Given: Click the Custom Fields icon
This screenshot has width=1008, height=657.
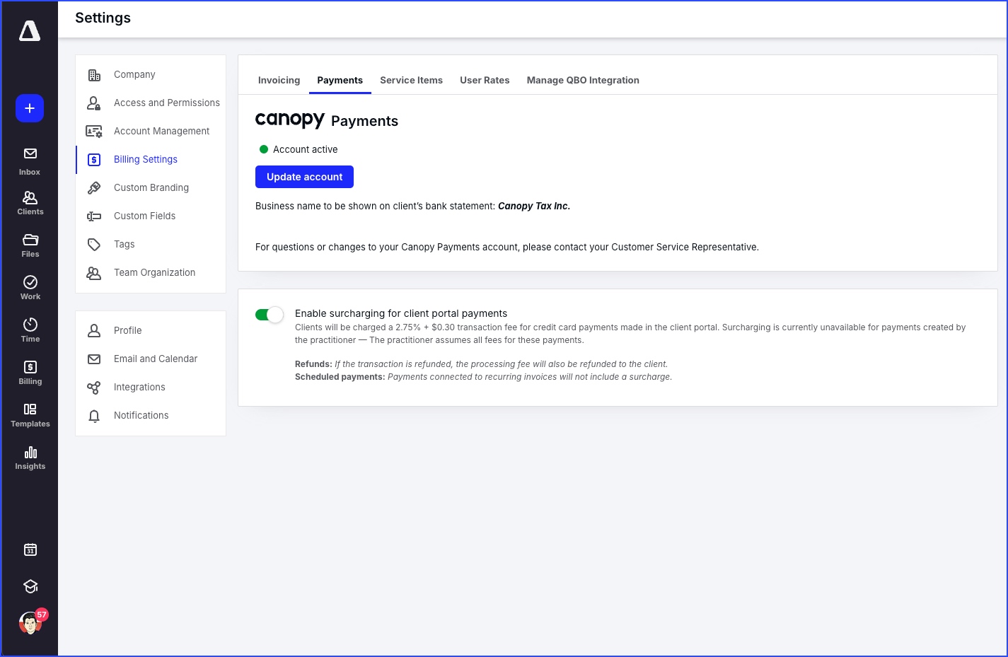Looking at the screenshot, I should [94, 216].
